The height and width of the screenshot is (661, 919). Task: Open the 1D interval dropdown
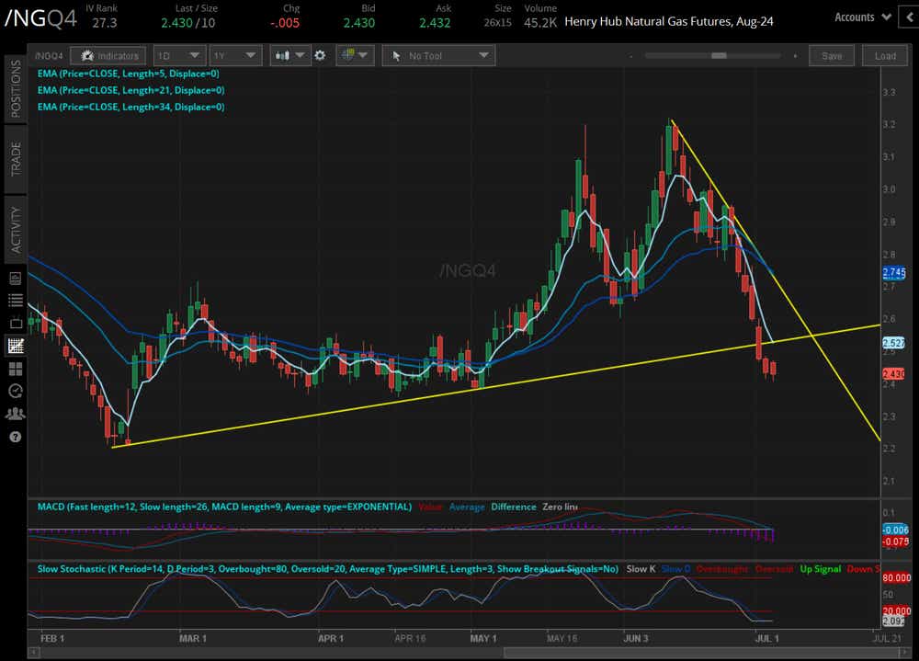(179, 56)
